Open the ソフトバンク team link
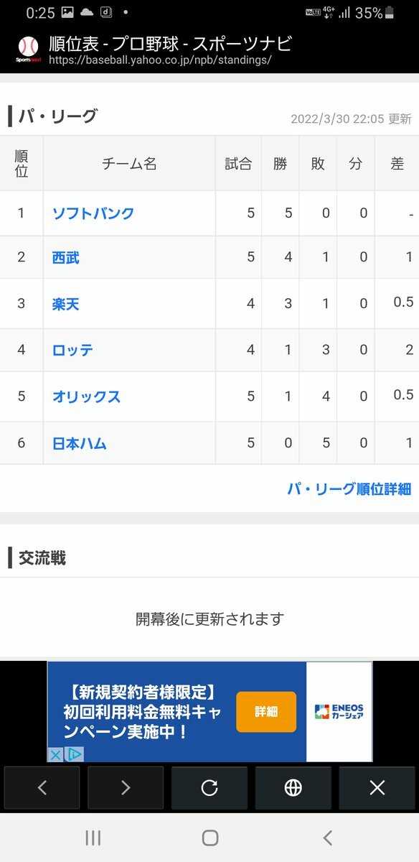Viewport: 419px width, 862px height. coord(93,213)
